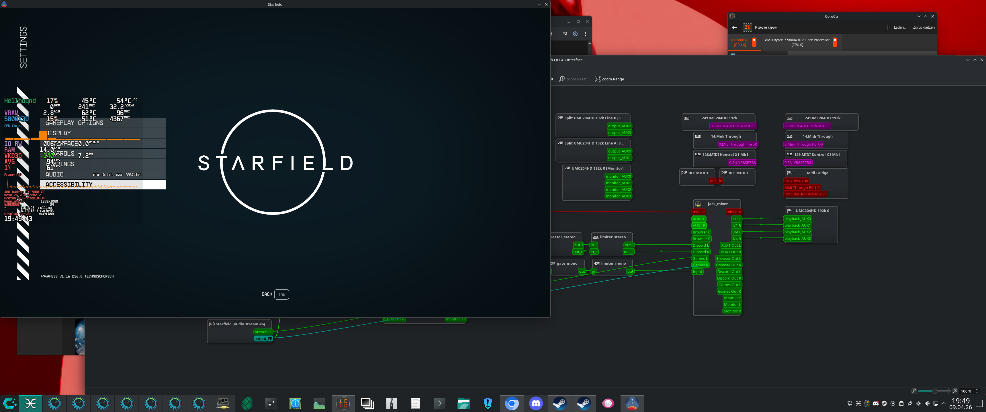Open the stacked windows icon in taskbar
986x412 pixels.
tap(367, 403)
